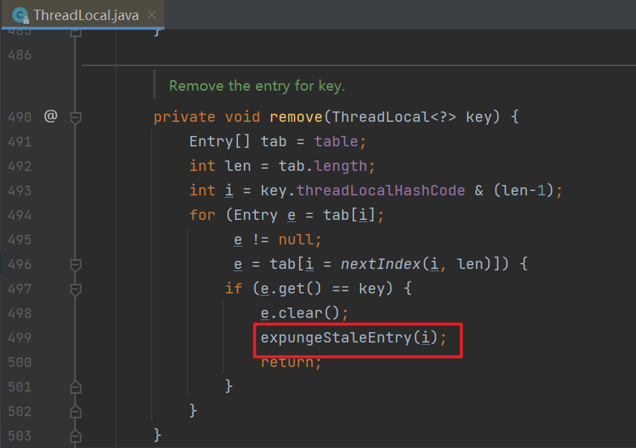Click the Java class icon on ThreadLocal.java tab

click(x=21, y=15)
